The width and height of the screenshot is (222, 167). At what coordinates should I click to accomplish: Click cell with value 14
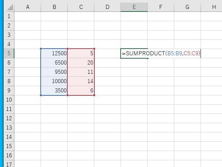[x=81, y=81]
